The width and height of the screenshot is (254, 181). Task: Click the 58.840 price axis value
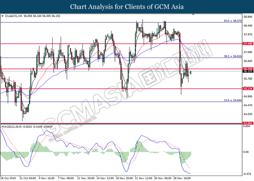[248, 17]
